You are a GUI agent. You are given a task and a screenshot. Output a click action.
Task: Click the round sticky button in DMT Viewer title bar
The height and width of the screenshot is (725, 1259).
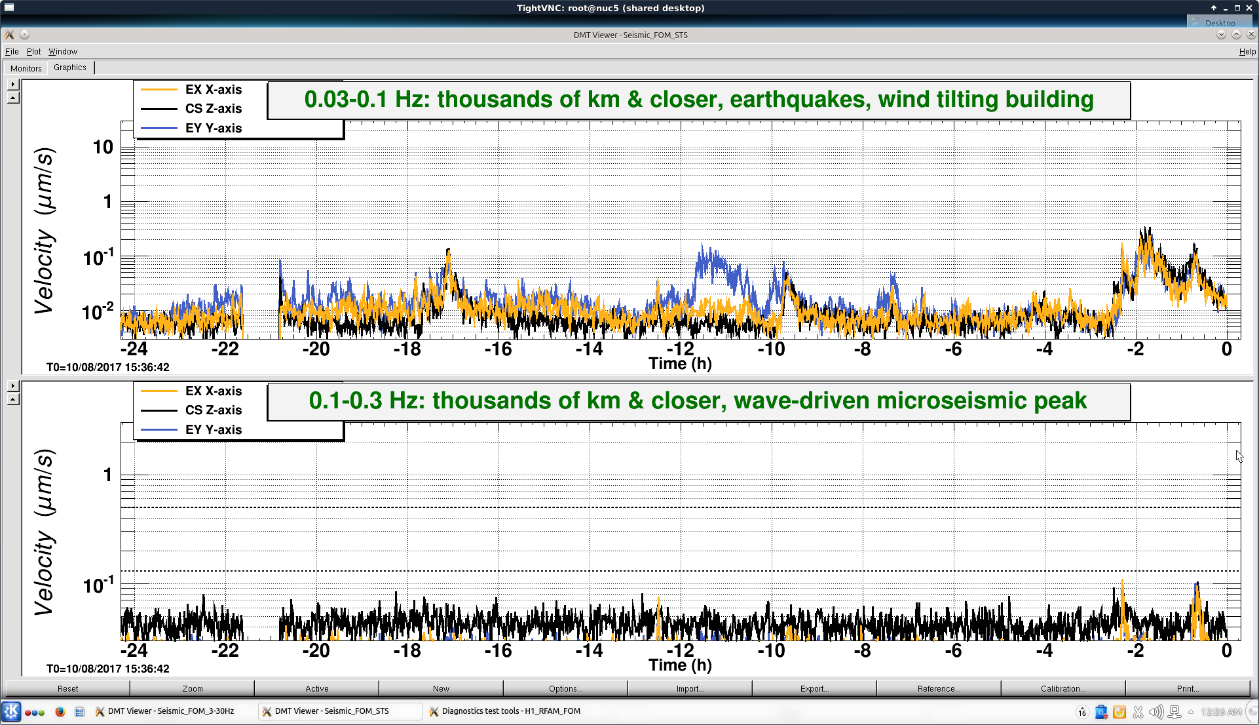click(25, 35)
